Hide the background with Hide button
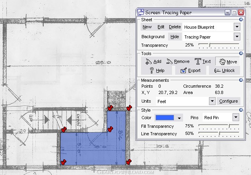The height and width of the screenshot is (175, 251). (175, 37)
